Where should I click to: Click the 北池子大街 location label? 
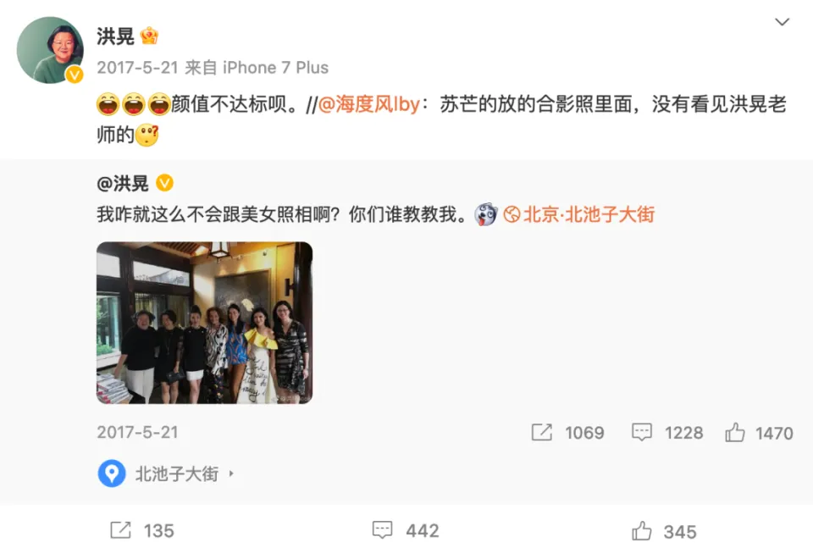coord(176,473)
